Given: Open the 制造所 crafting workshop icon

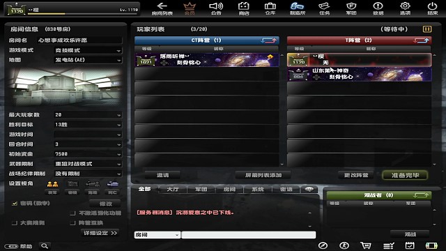Looking at the screenshot, I should (x=298, y=8).
